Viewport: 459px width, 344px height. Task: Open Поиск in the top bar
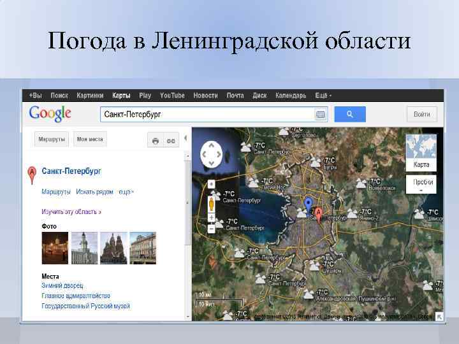(x=59, y=96)
